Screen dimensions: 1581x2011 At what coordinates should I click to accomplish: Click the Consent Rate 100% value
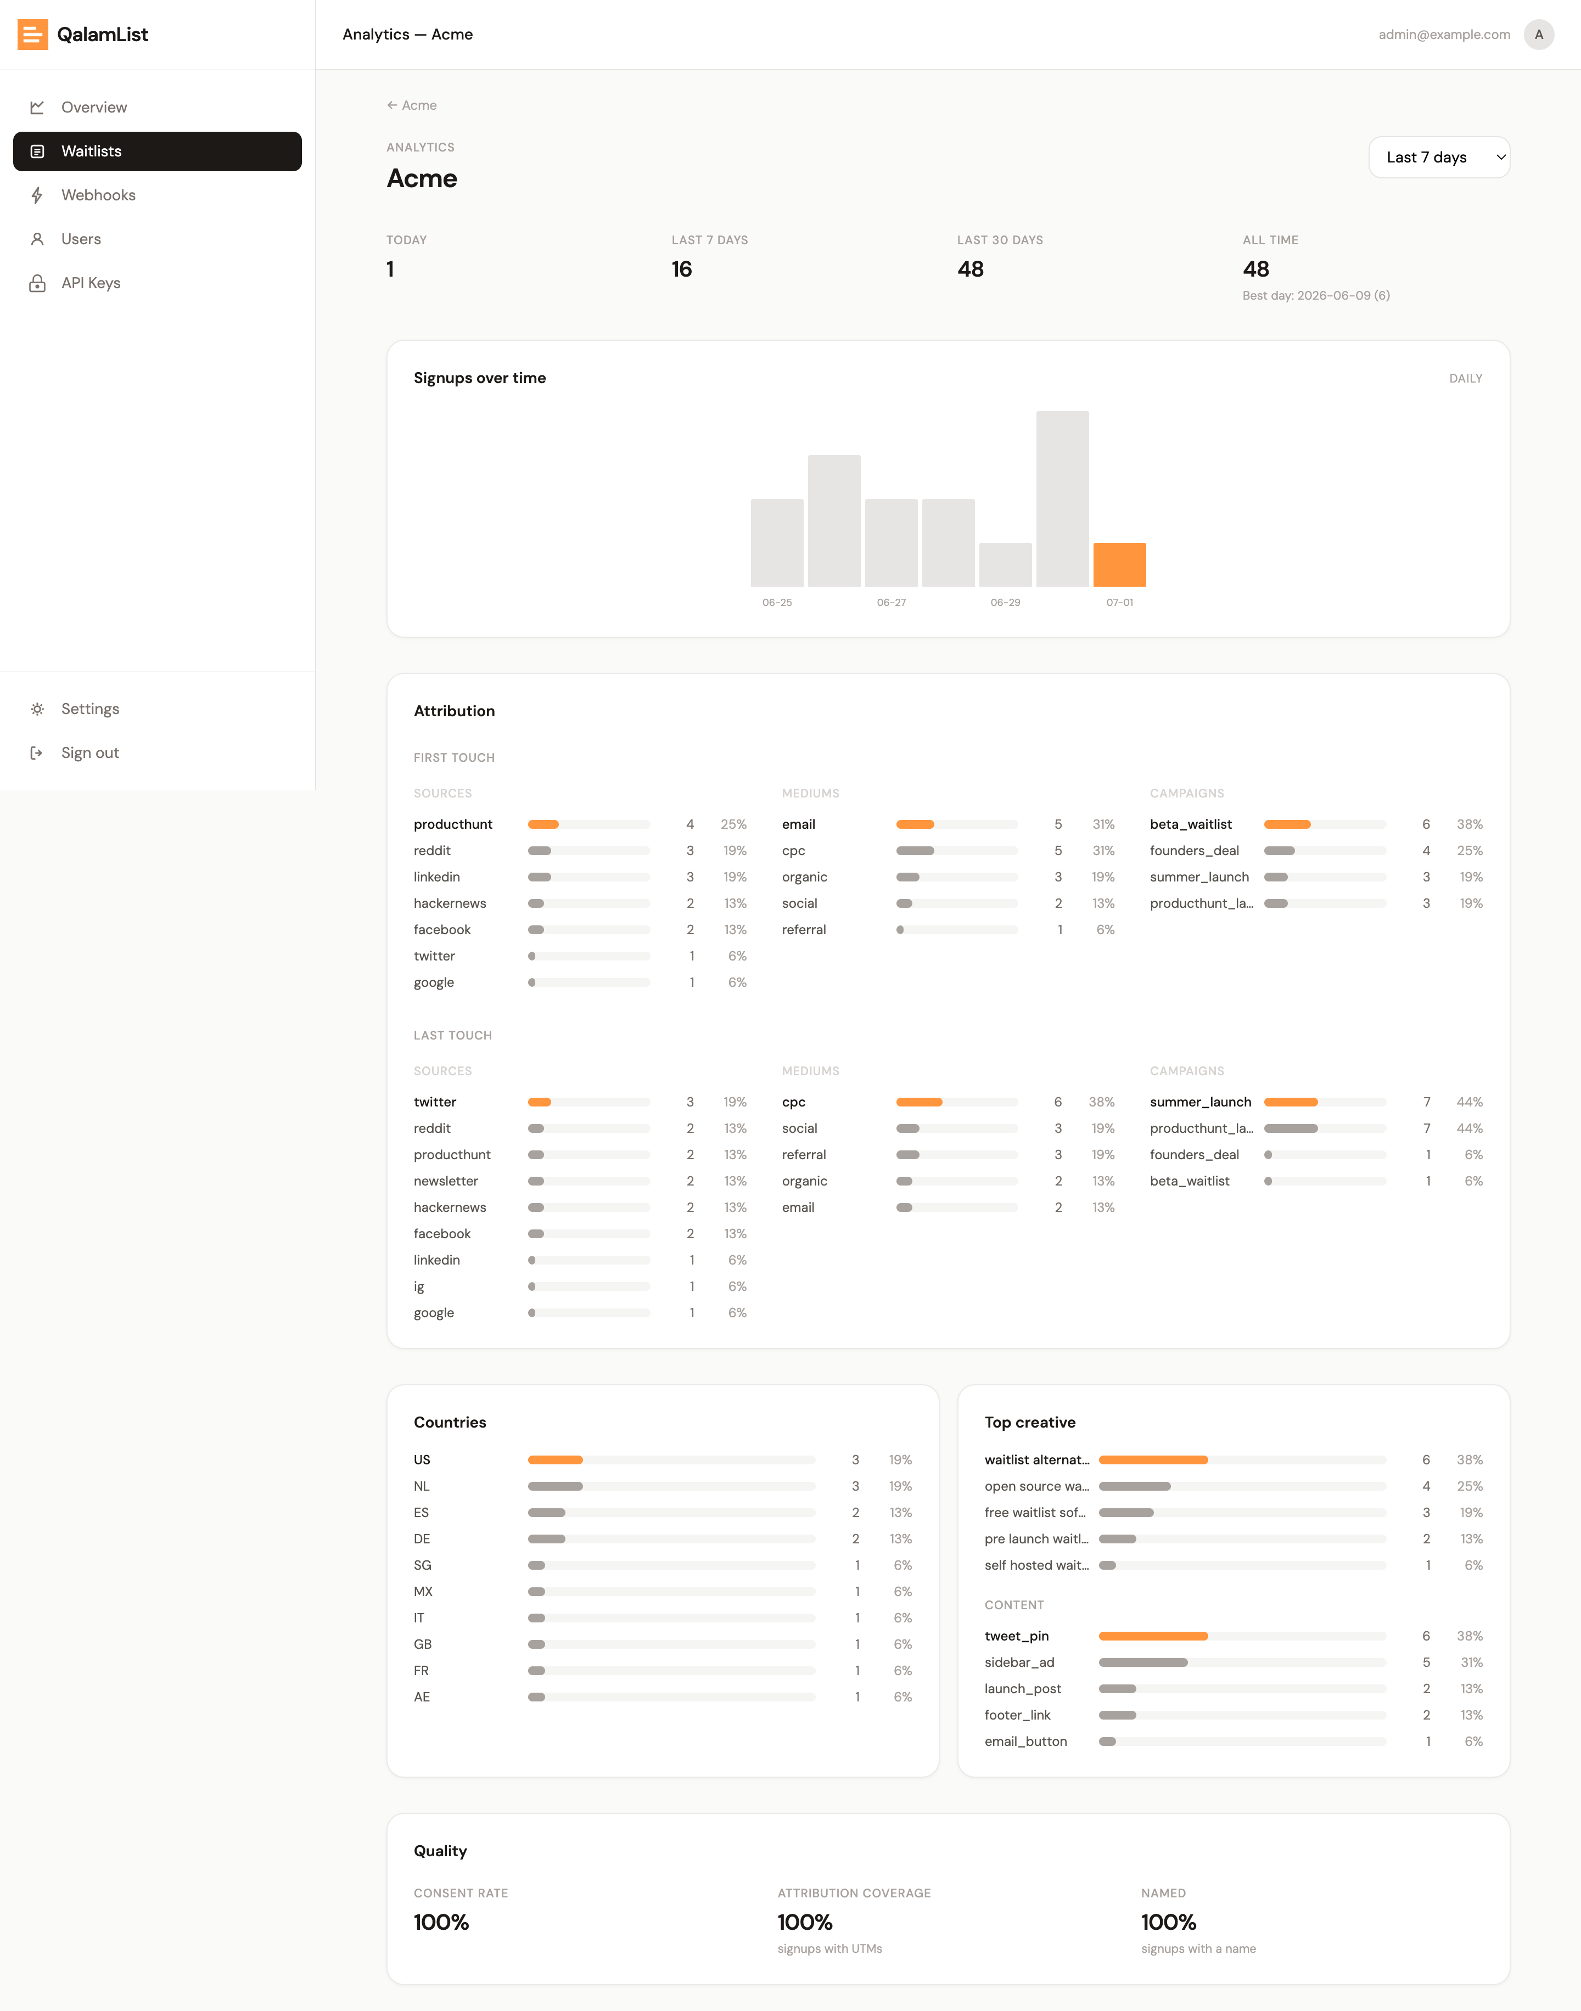[x=441, y=1922]
